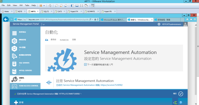
Task: Open the SQL Servers sidebar icon
Action: pos(15,64)
